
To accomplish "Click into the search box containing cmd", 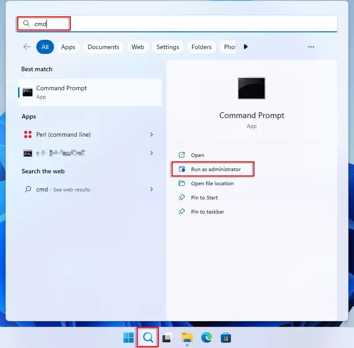I will [177, 23].
